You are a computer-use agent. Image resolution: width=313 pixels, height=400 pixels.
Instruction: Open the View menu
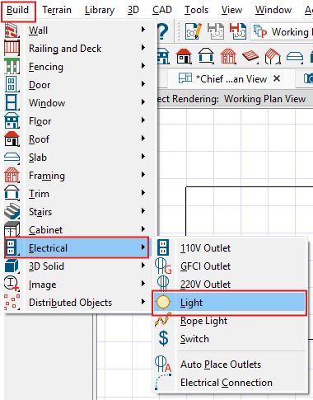(x=231, y=10)
